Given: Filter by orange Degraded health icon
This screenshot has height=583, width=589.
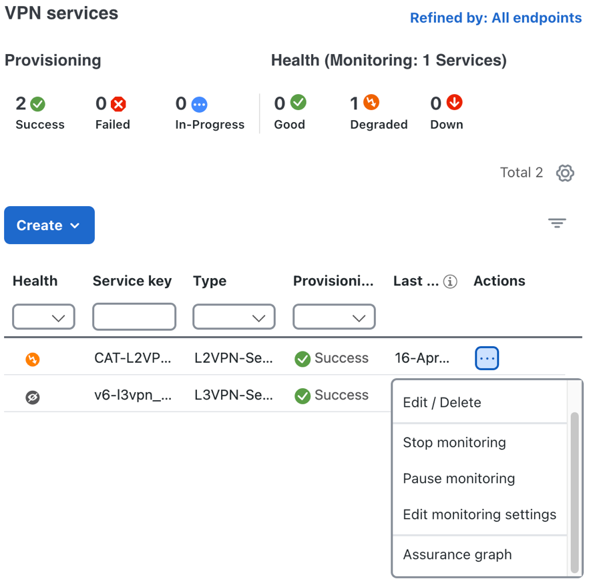Looking at the screenshot, I should click(x=371, y=103).
